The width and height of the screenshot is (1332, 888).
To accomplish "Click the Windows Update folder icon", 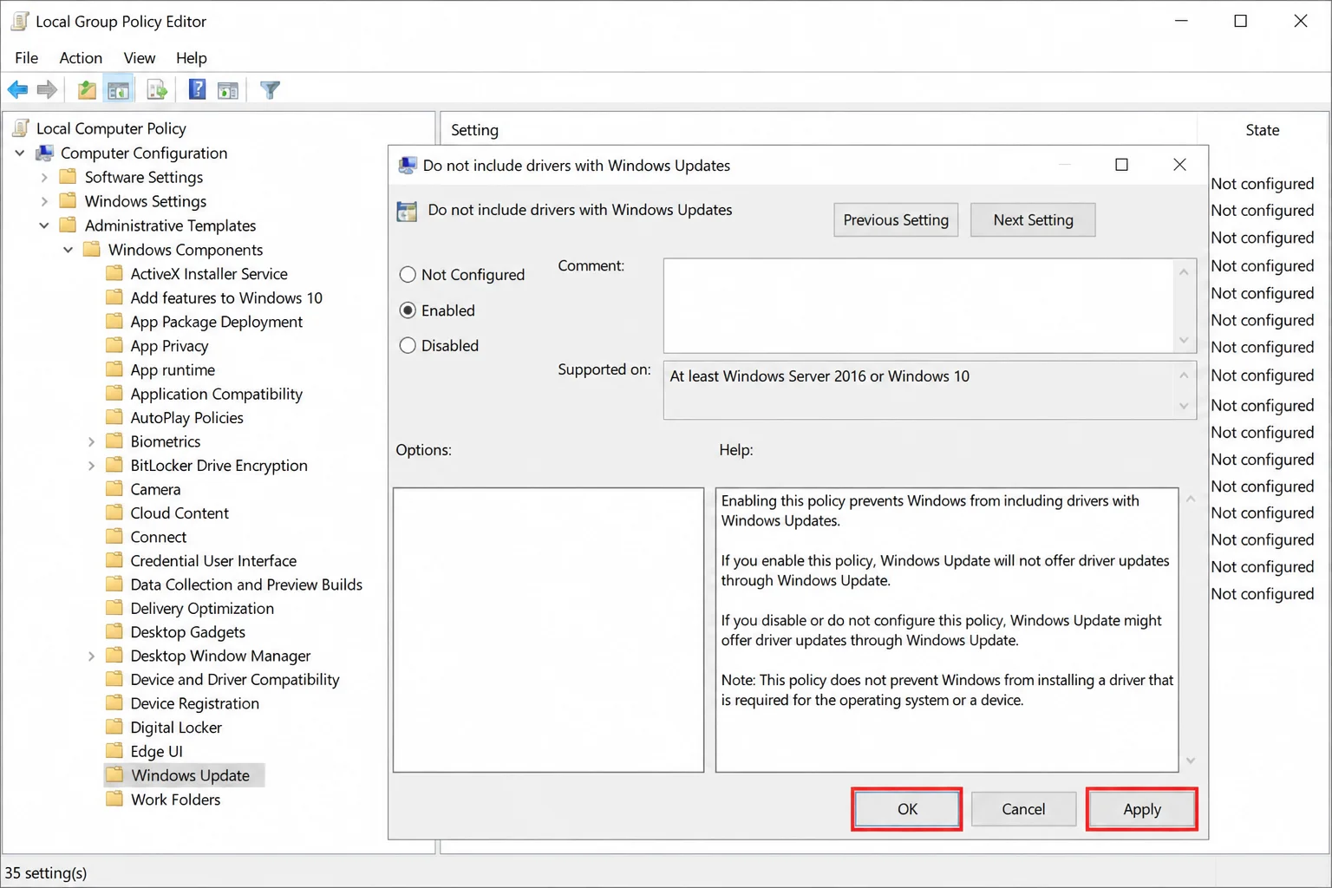I will point(114,774).
